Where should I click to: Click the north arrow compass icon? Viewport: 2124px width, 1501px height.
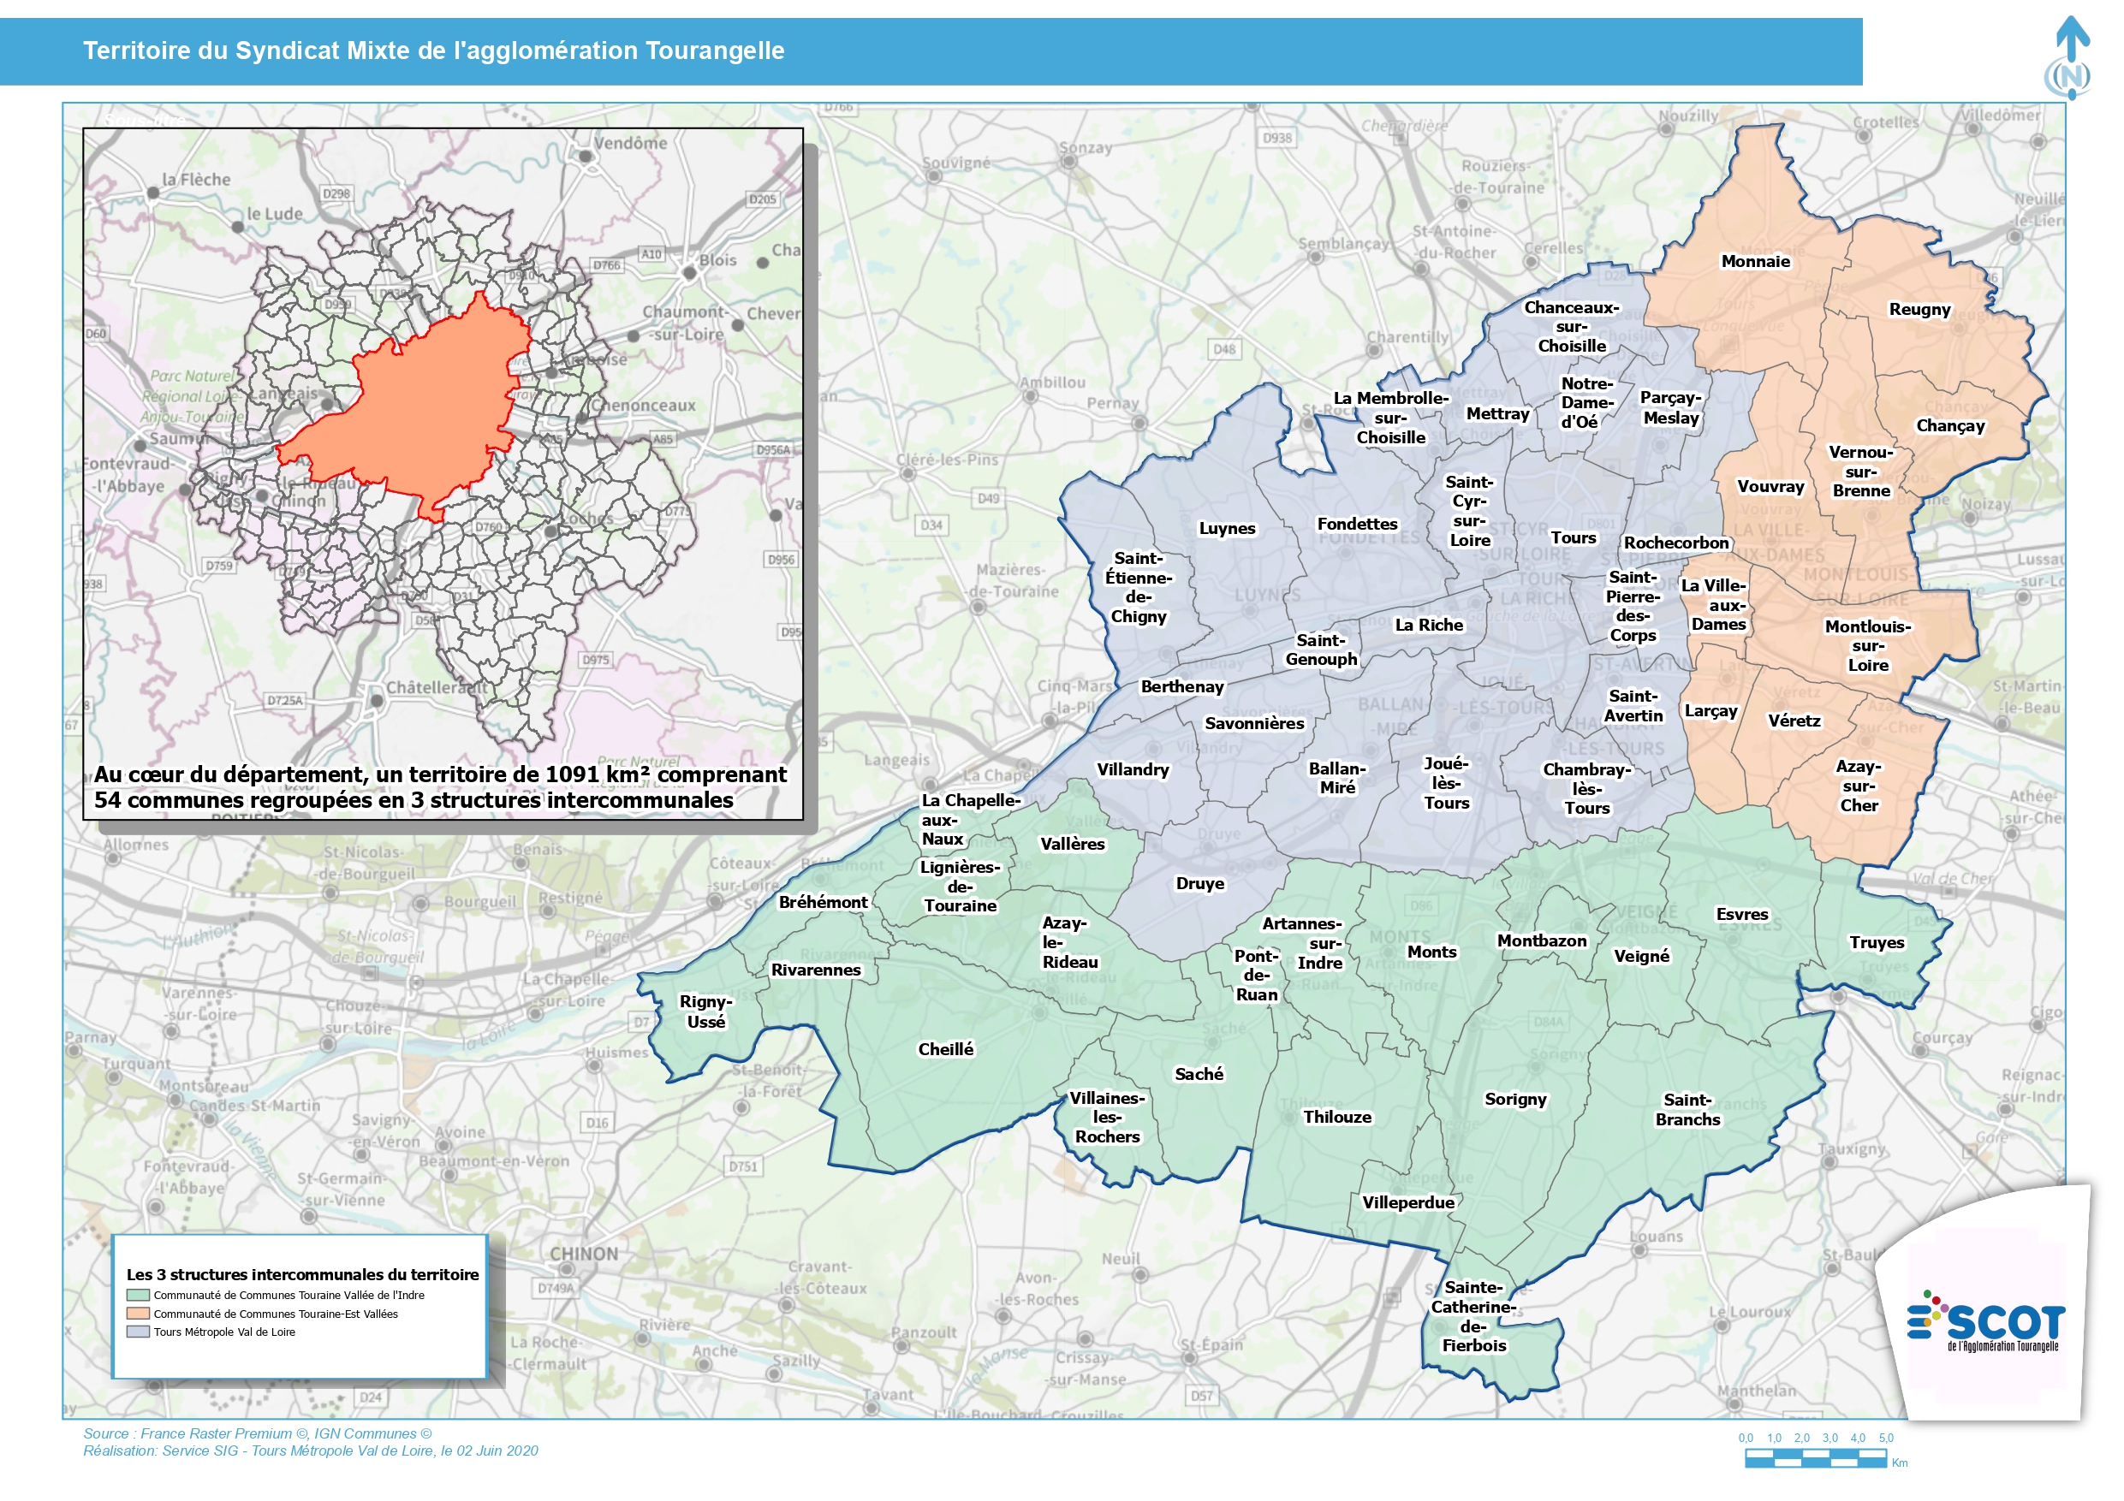point(2071,58)
